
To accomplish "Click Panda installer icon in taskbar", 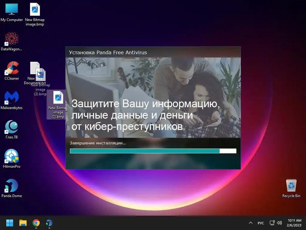I will (x=49, y=223).
